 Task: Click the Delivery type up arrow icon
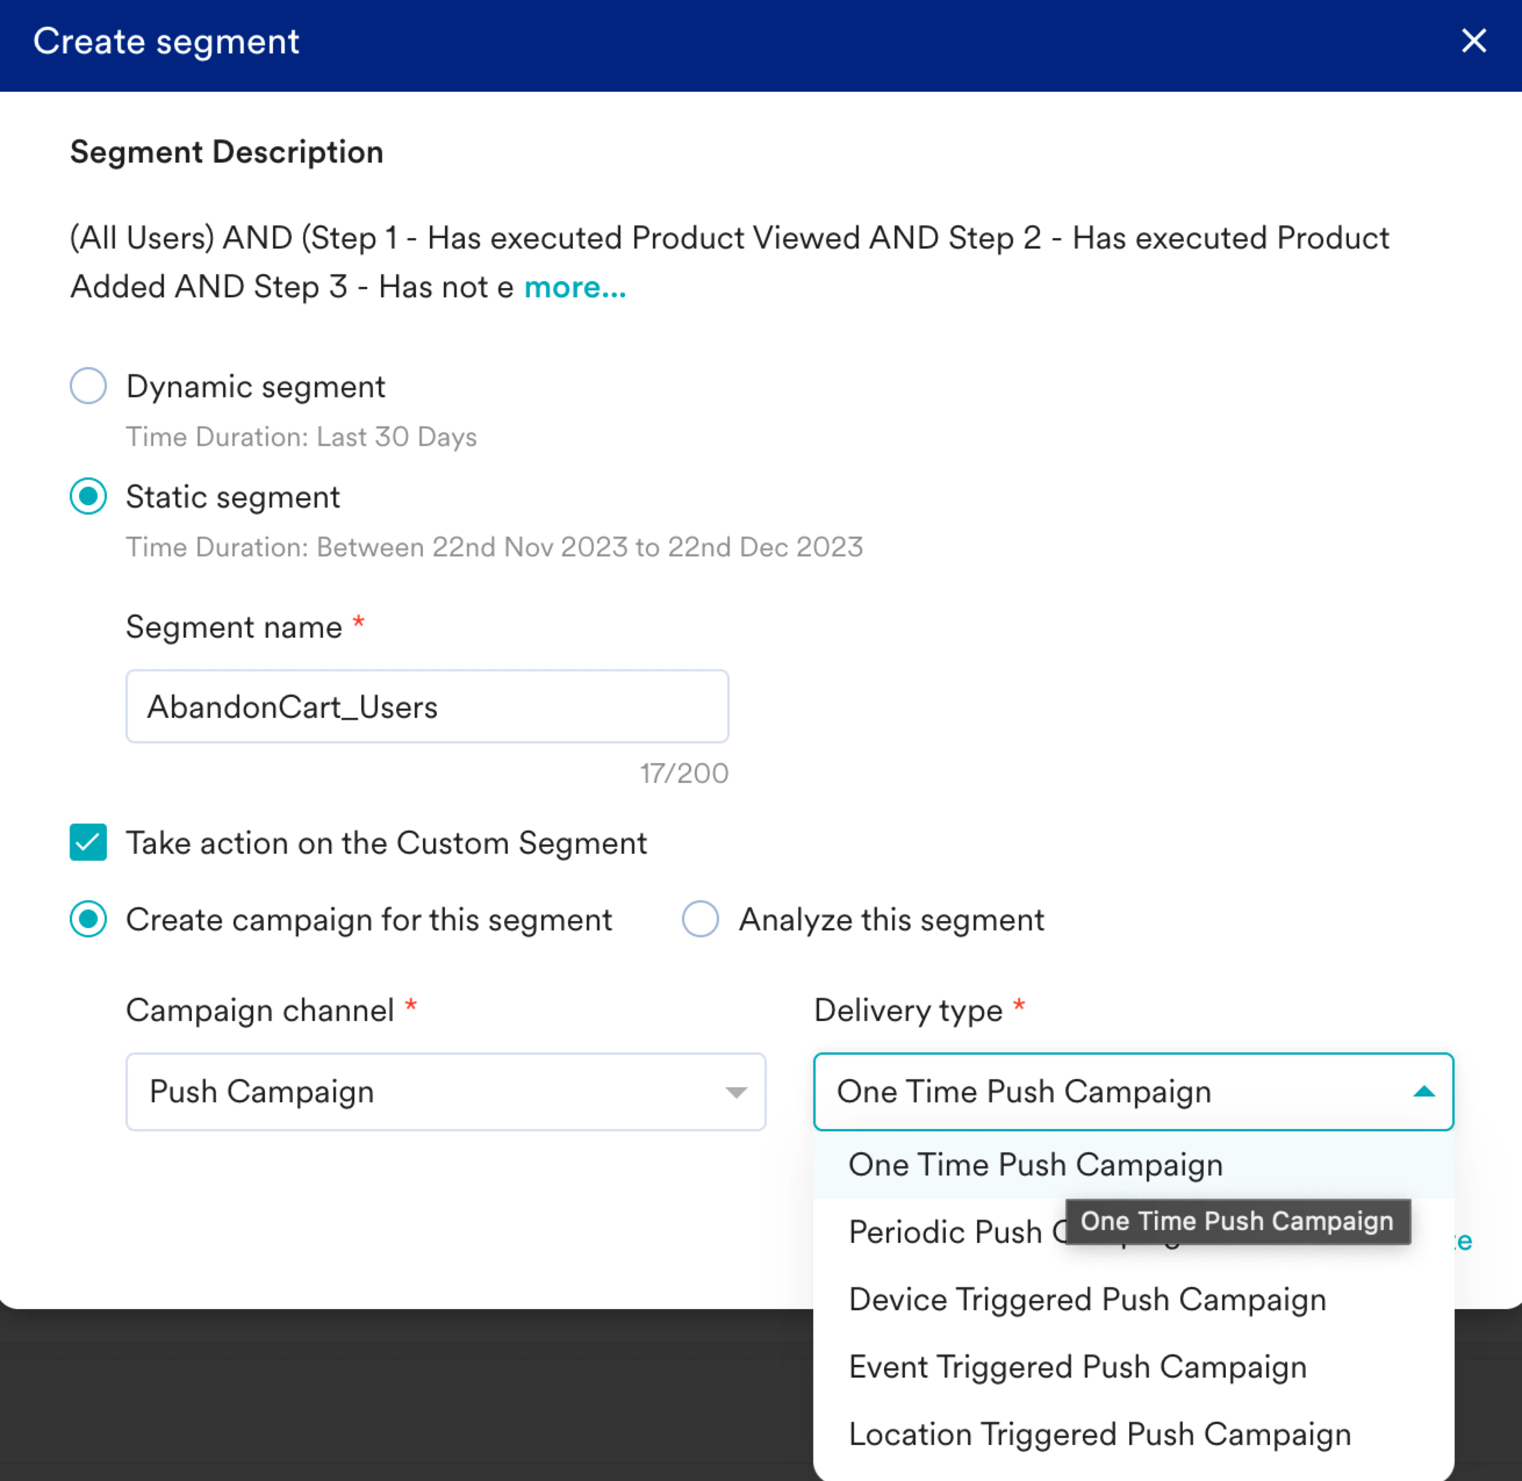(1423, 1091)
